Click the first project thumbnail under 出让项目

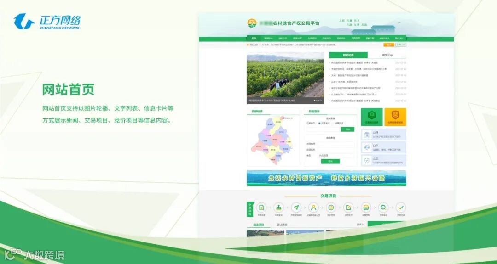(266, 233)
